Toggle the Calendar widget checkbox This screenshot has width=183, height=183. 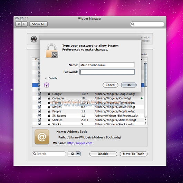pos(39,98)
